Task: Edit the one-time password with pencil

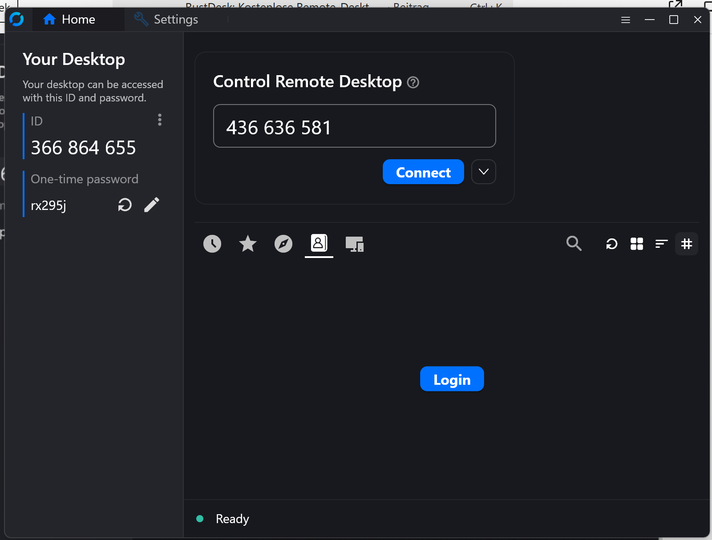Action: click(152, 205)
